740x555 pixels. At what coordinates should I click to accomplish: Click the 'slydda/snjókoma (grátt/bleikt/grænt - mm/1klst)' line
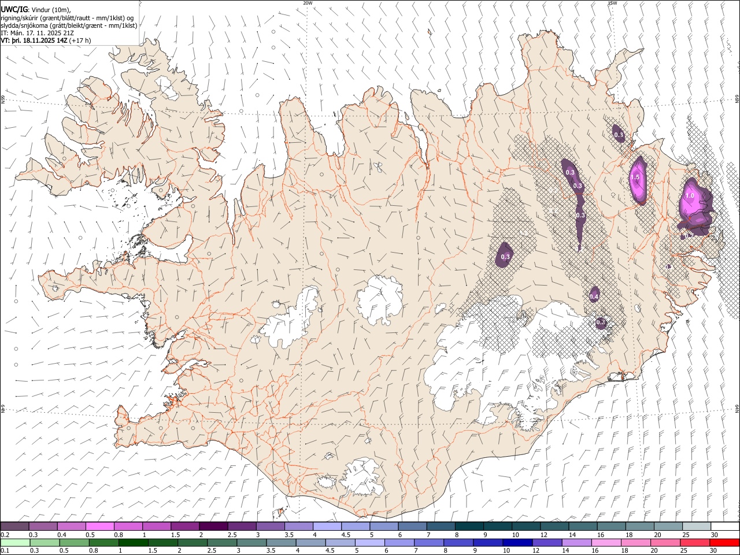click(x=69, y=25)
